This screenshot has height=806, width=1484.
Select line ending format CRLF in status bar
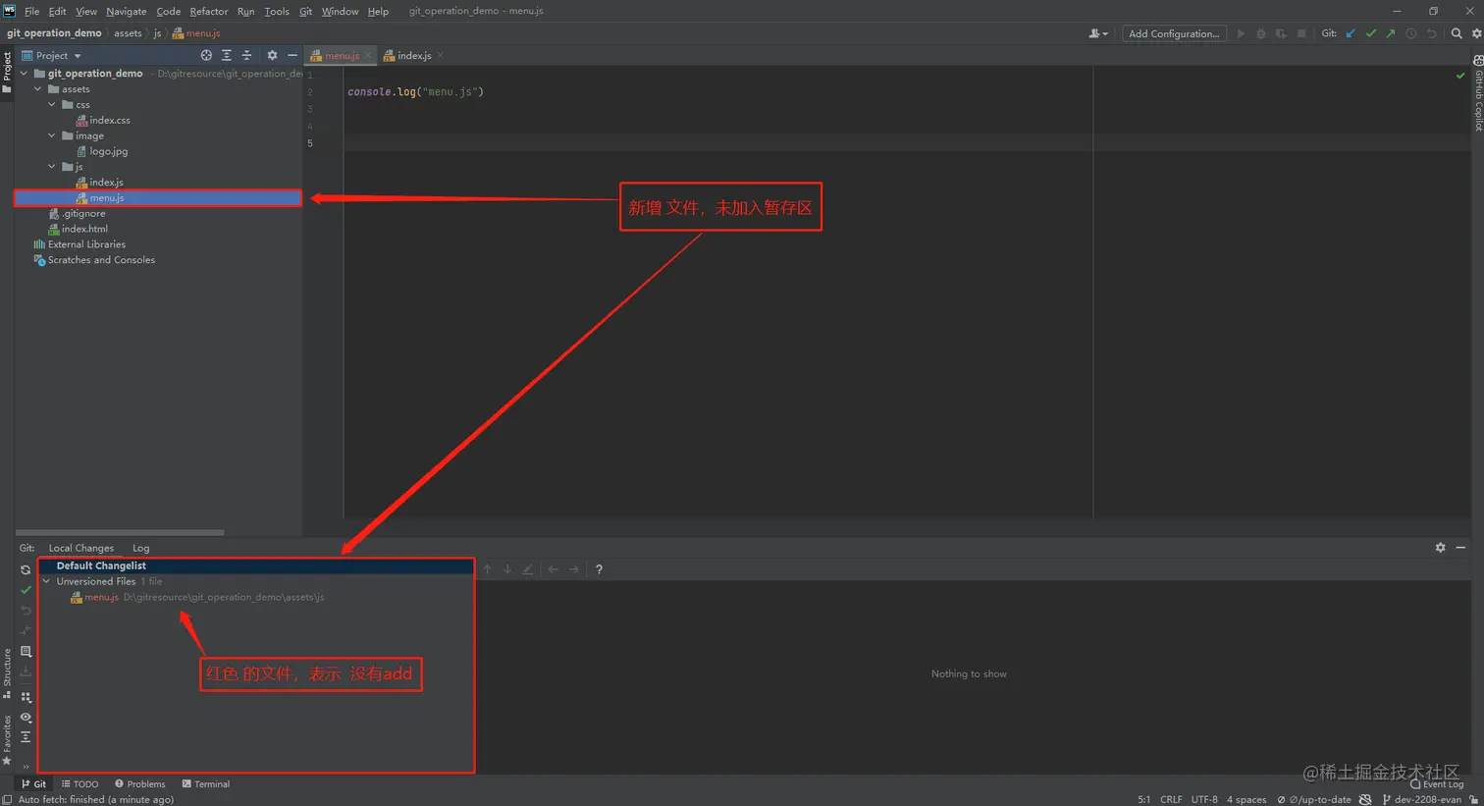pyautogui.click(x=1171, y=798)
